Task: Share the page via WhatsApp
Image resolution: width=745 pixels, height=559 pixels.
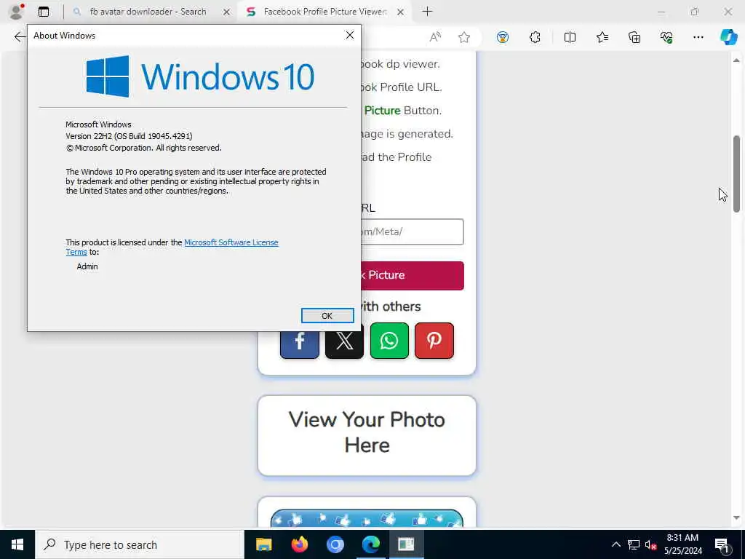Action: pos(389,341)
